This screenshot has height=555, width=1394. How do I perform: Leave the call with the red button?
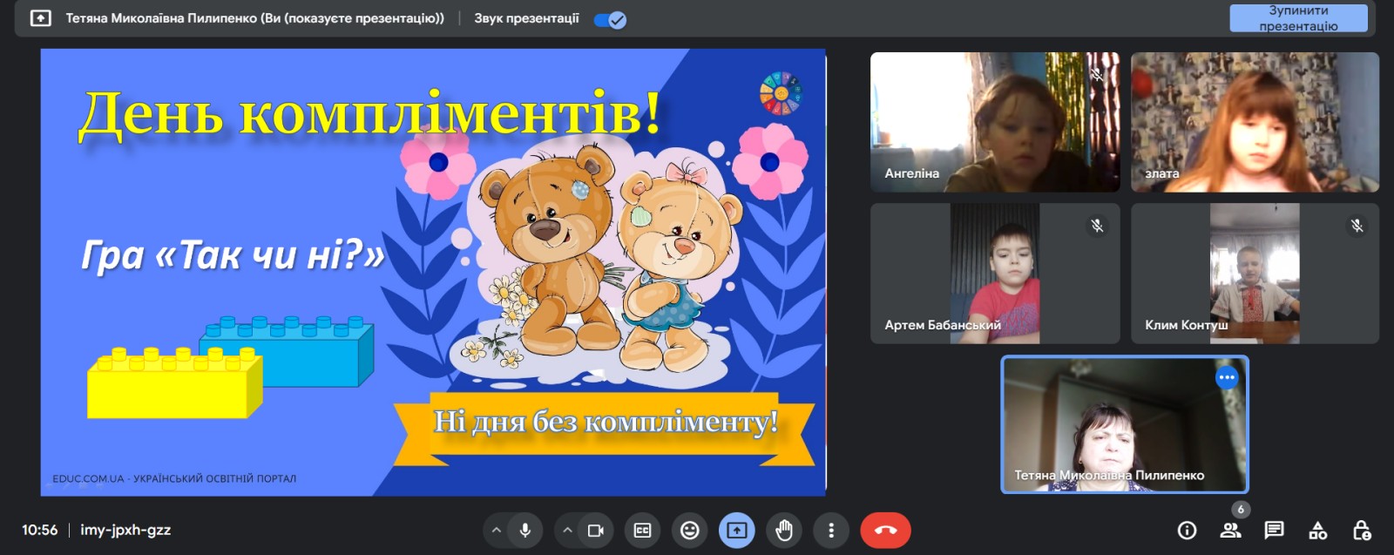pyautogui.click(x=885, y=530)
